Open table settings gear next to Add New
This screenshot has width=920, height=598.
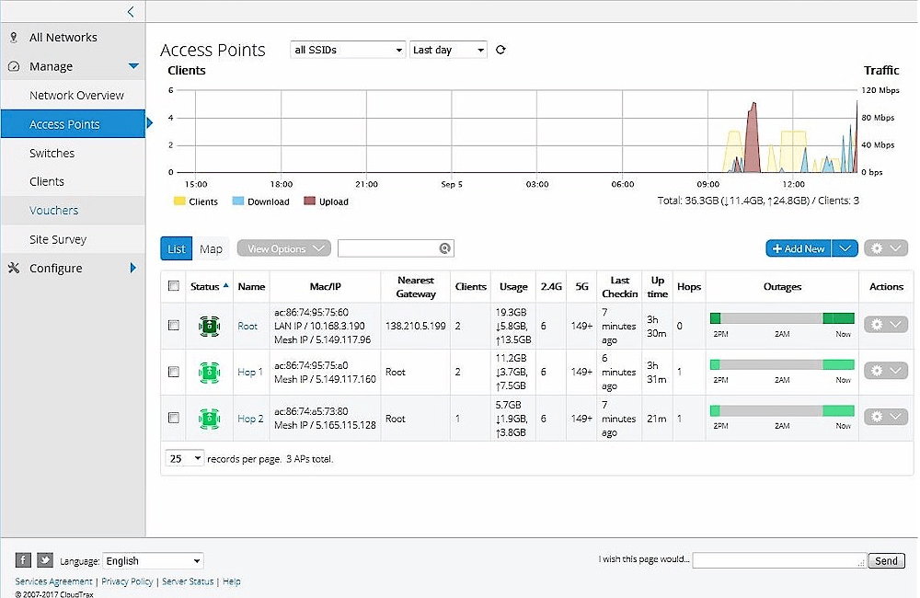[x=885, y=248]
